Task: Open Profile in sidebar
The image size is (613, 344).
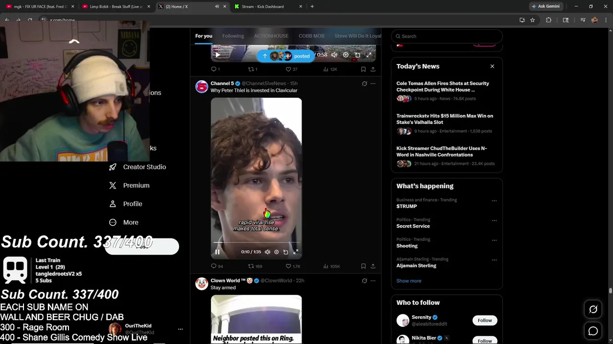Action: click(125, 204)
